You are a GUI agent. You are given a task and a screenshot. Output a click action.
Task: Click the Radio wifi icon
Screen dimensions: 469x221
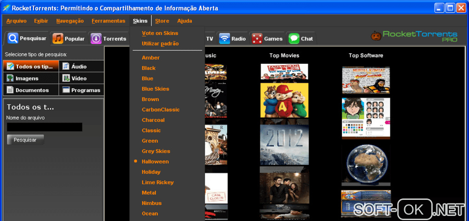[x=224, y=39]
